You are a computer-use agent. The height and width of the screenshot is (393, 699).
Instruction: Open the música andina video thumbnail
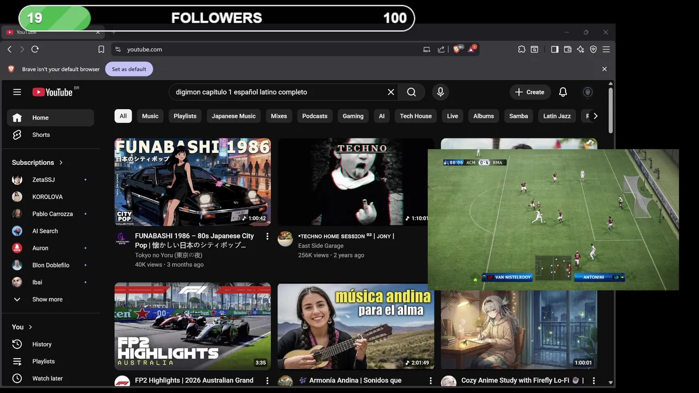coord(356,326)
